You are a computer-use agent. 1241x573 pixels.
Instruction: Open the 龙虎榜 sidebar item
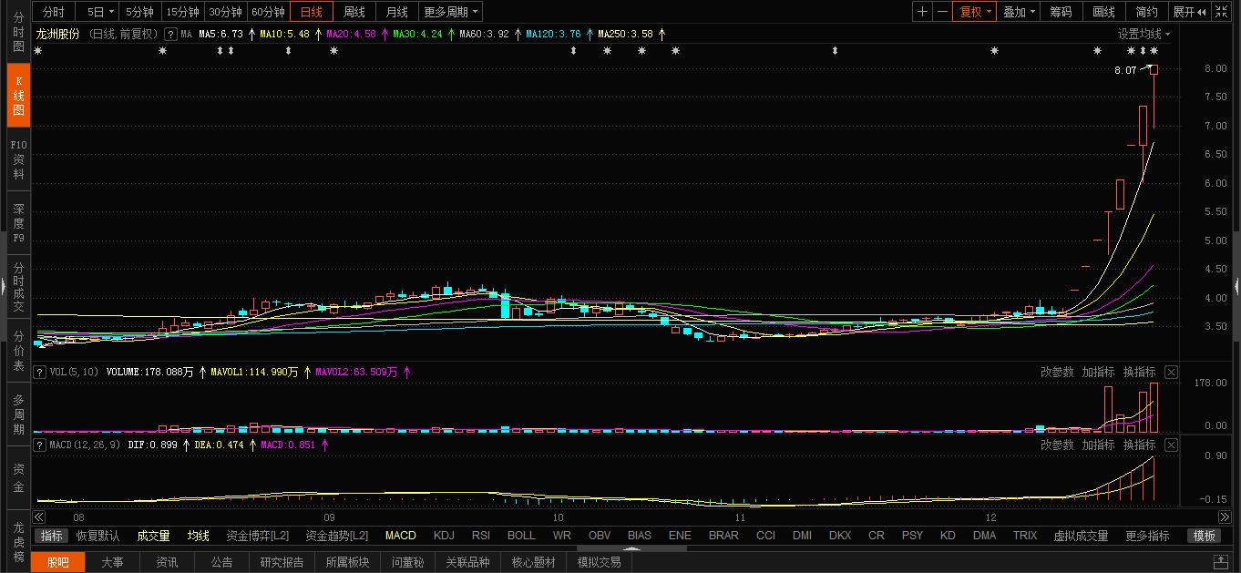(18, 540)
